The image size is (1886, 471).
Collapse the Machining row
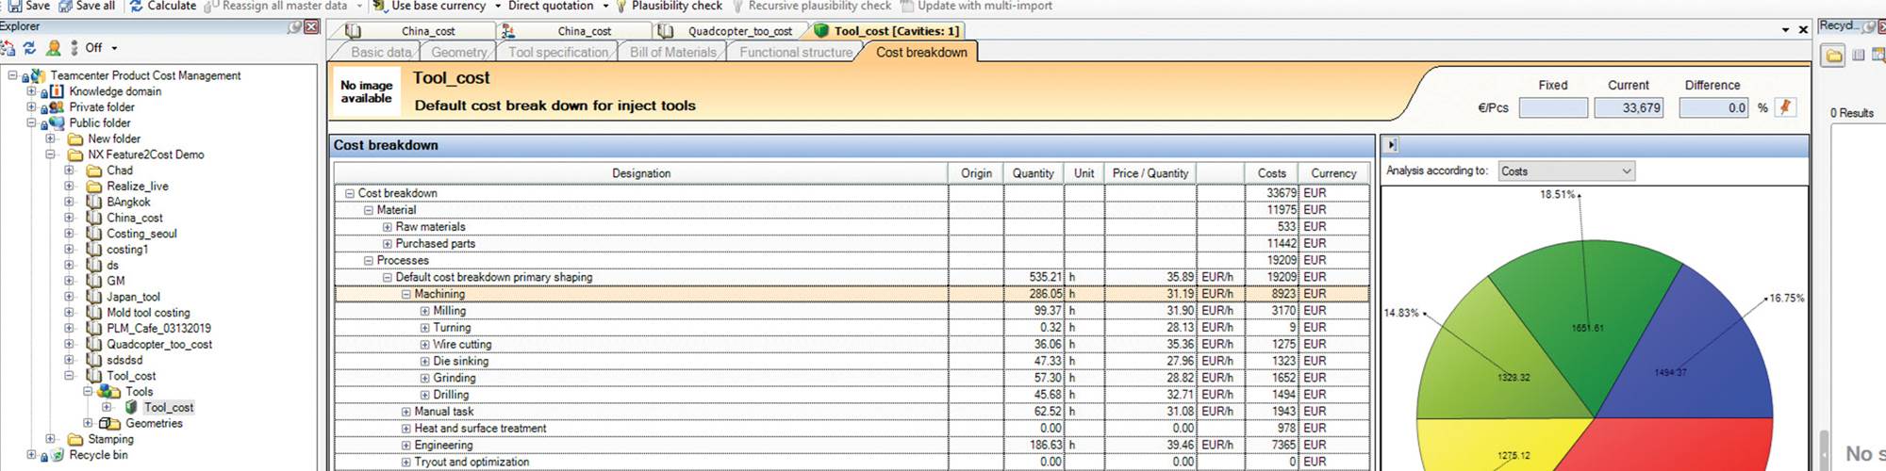(x=406, y=294)
